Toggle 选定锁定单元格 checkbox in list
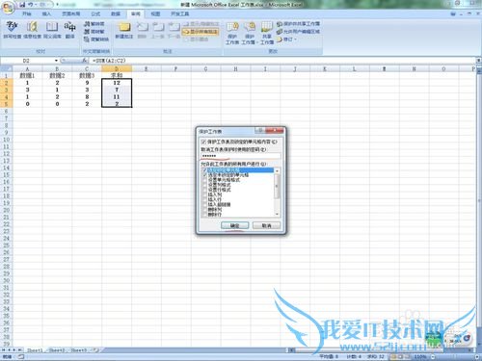Viewport: 482px width, 361px height. [x=204, y=170]
